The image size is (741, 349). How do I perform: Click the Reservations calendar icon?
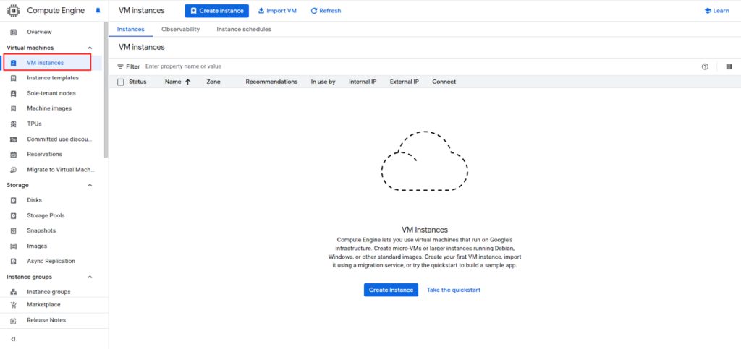pyautogui.click(x=13, y=154)
